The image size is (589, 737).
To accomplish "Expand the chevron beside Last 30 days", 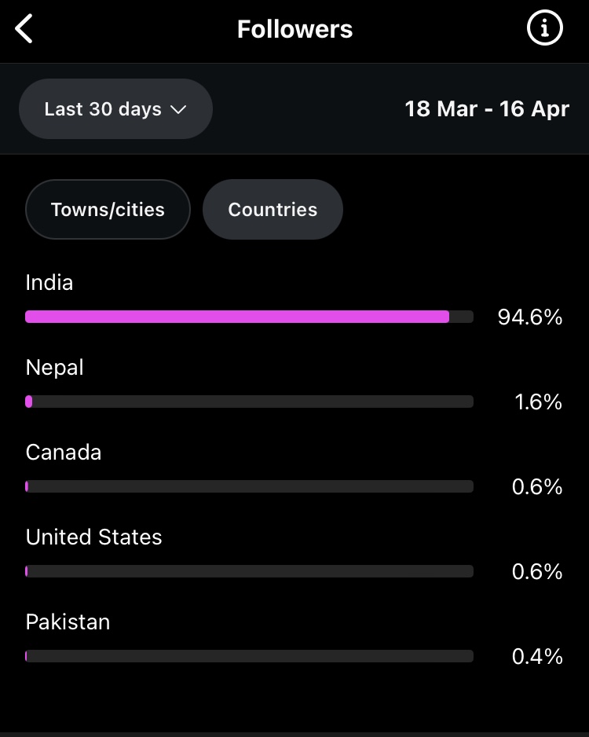I will (178, 110).
